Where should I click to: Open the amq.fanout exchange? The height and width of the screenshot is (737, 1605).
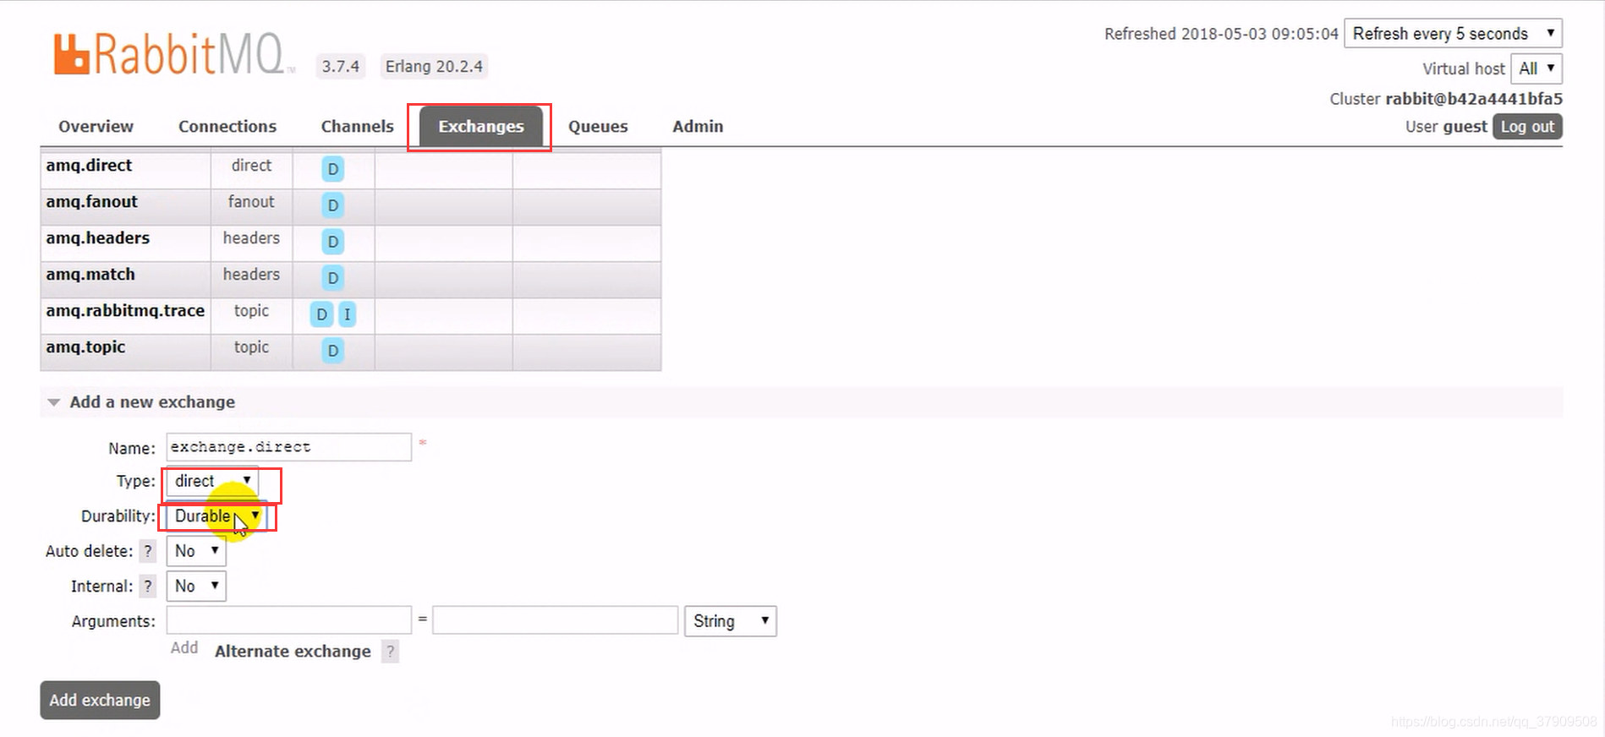click(91, 202)
